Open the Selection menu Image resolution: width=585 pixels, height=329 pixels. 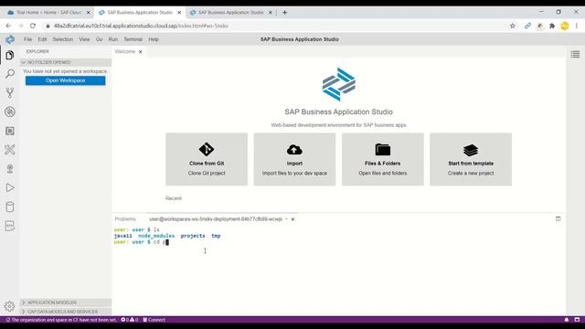[63, 39]
